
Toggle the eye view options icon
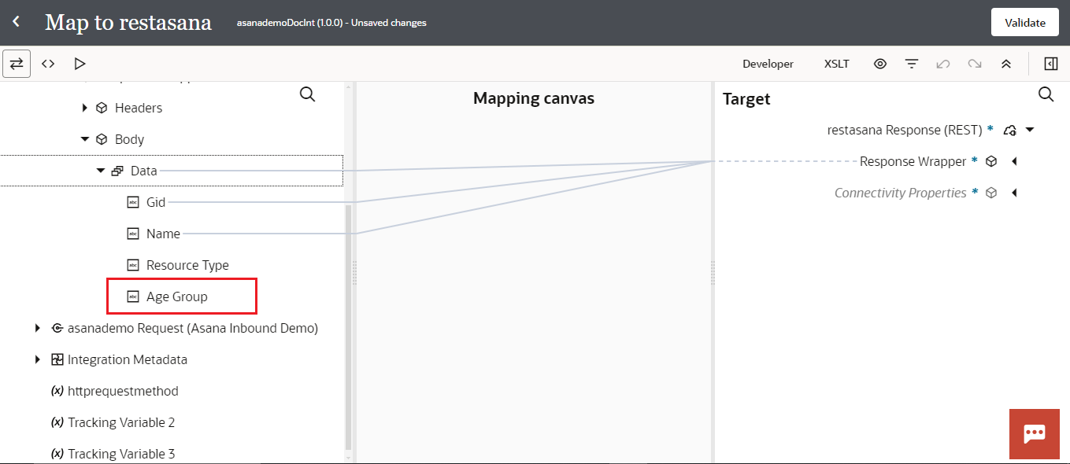(880, 64)
